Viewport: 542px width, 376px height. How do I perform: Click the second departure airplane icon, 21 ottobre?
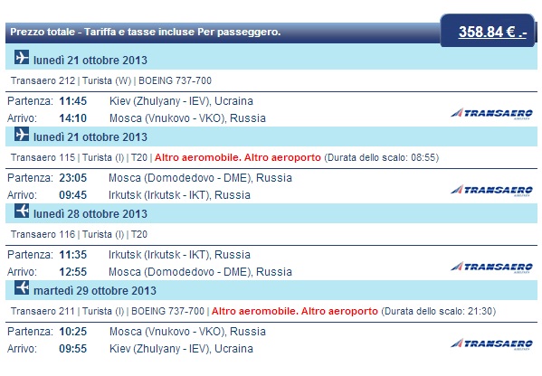pyautogui.click(x=22, y=134)
